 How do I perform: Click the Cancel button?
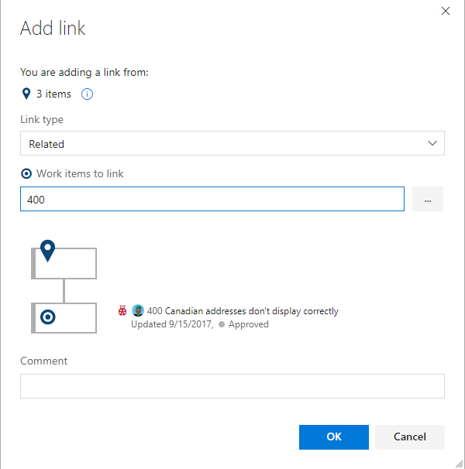coord(409,437)
